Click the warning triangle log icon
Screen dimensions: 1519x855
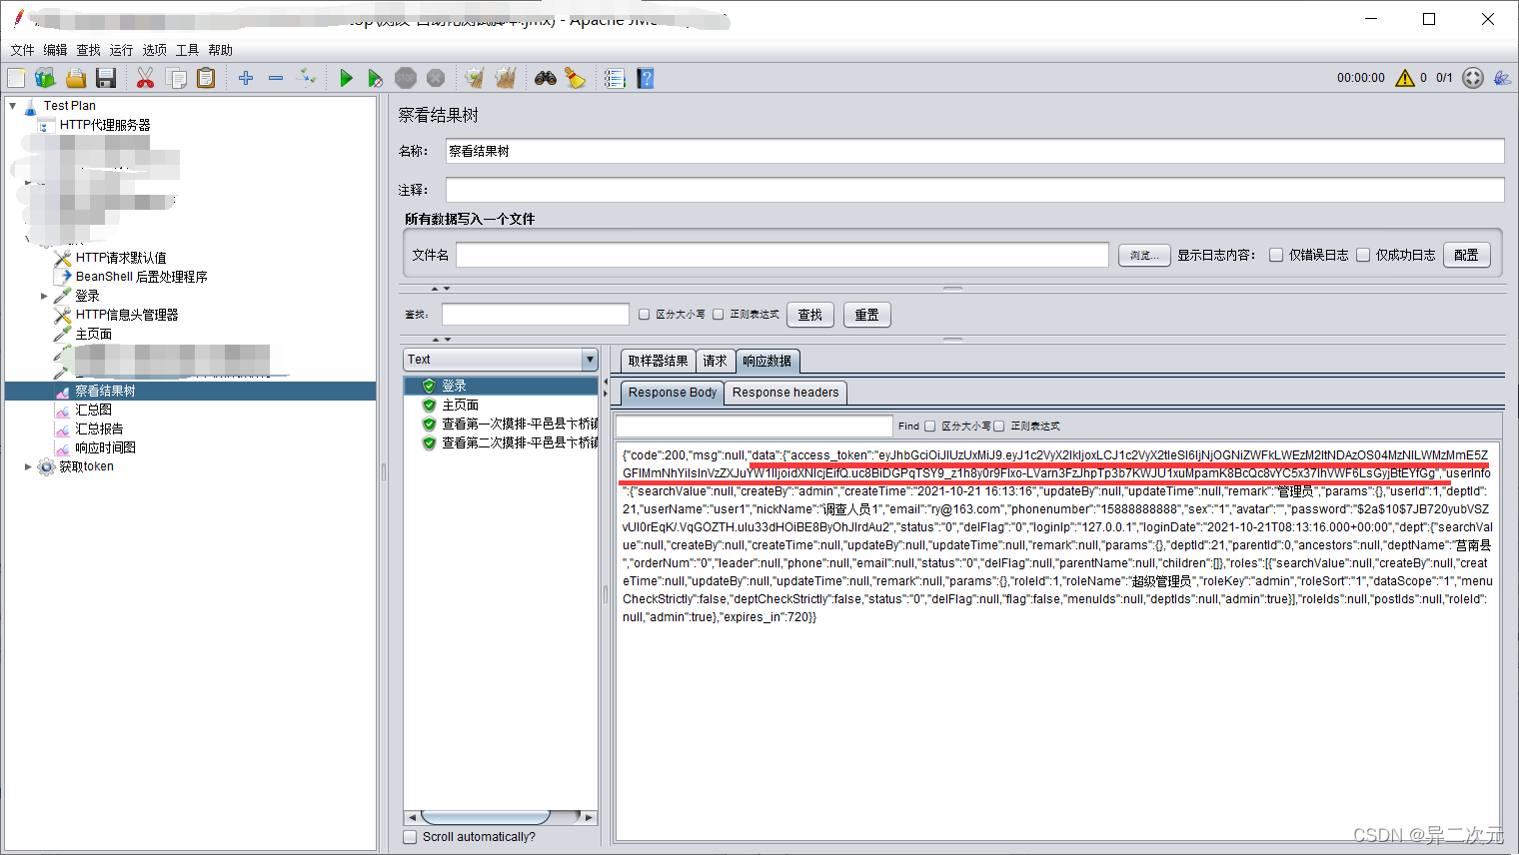point(1405,78)
